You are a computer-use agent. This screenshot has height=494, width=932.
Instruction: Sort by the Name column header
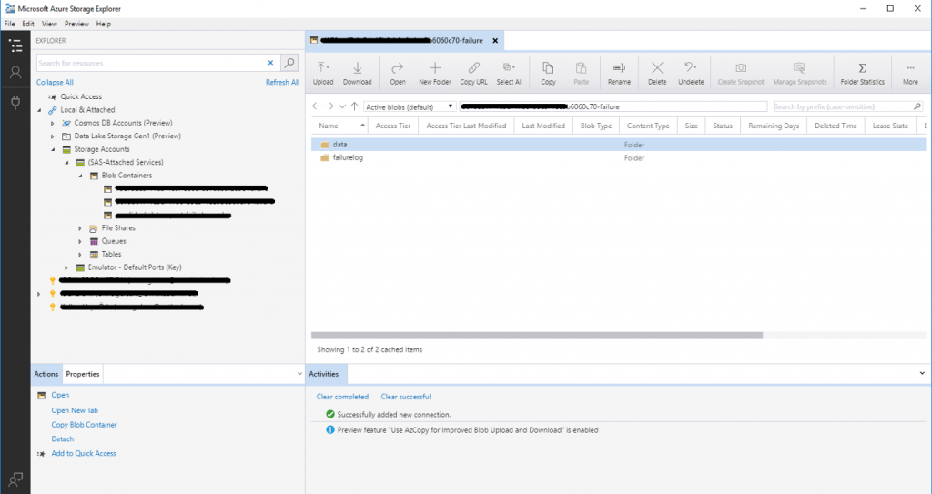pyautogui.click(x=339, y=126)
